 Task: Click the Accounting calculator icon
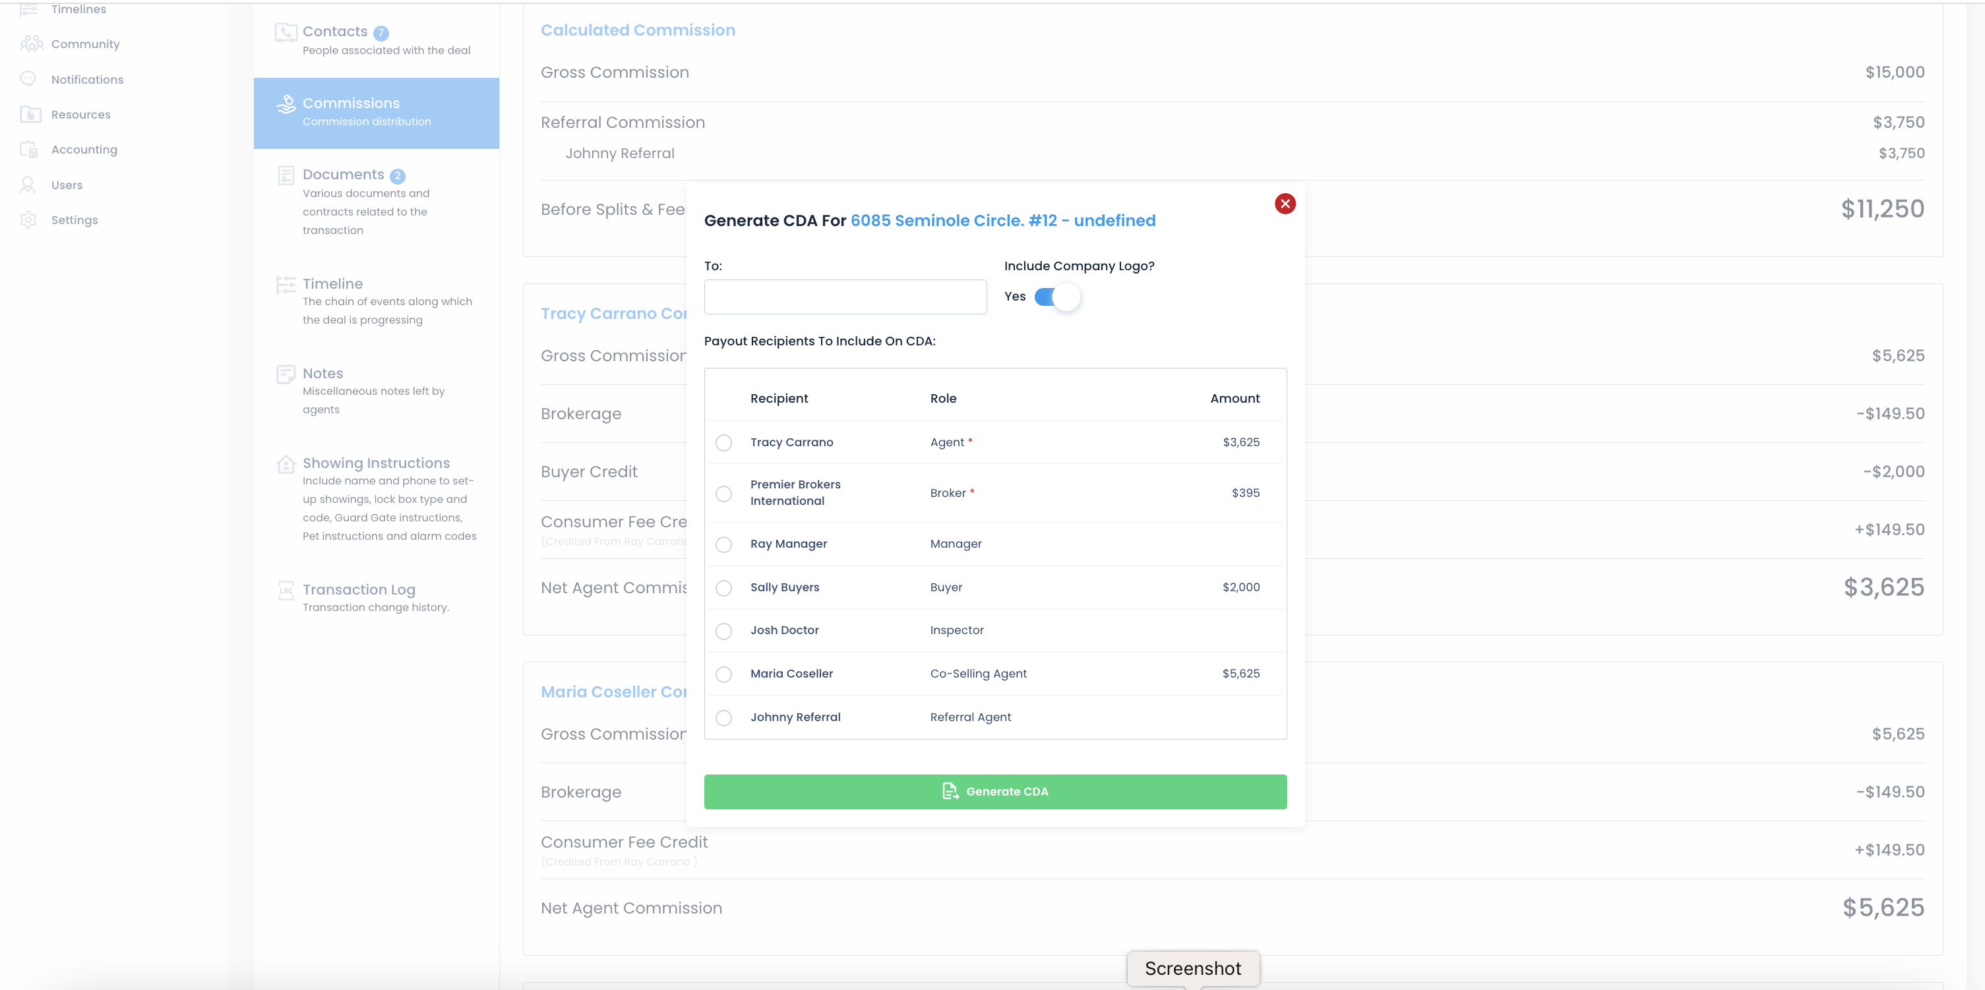[x=29, y=150]
